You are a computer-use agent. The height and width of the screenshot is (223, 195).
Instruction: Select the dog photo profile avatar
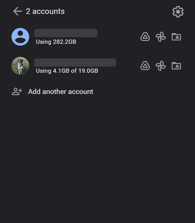20,66
